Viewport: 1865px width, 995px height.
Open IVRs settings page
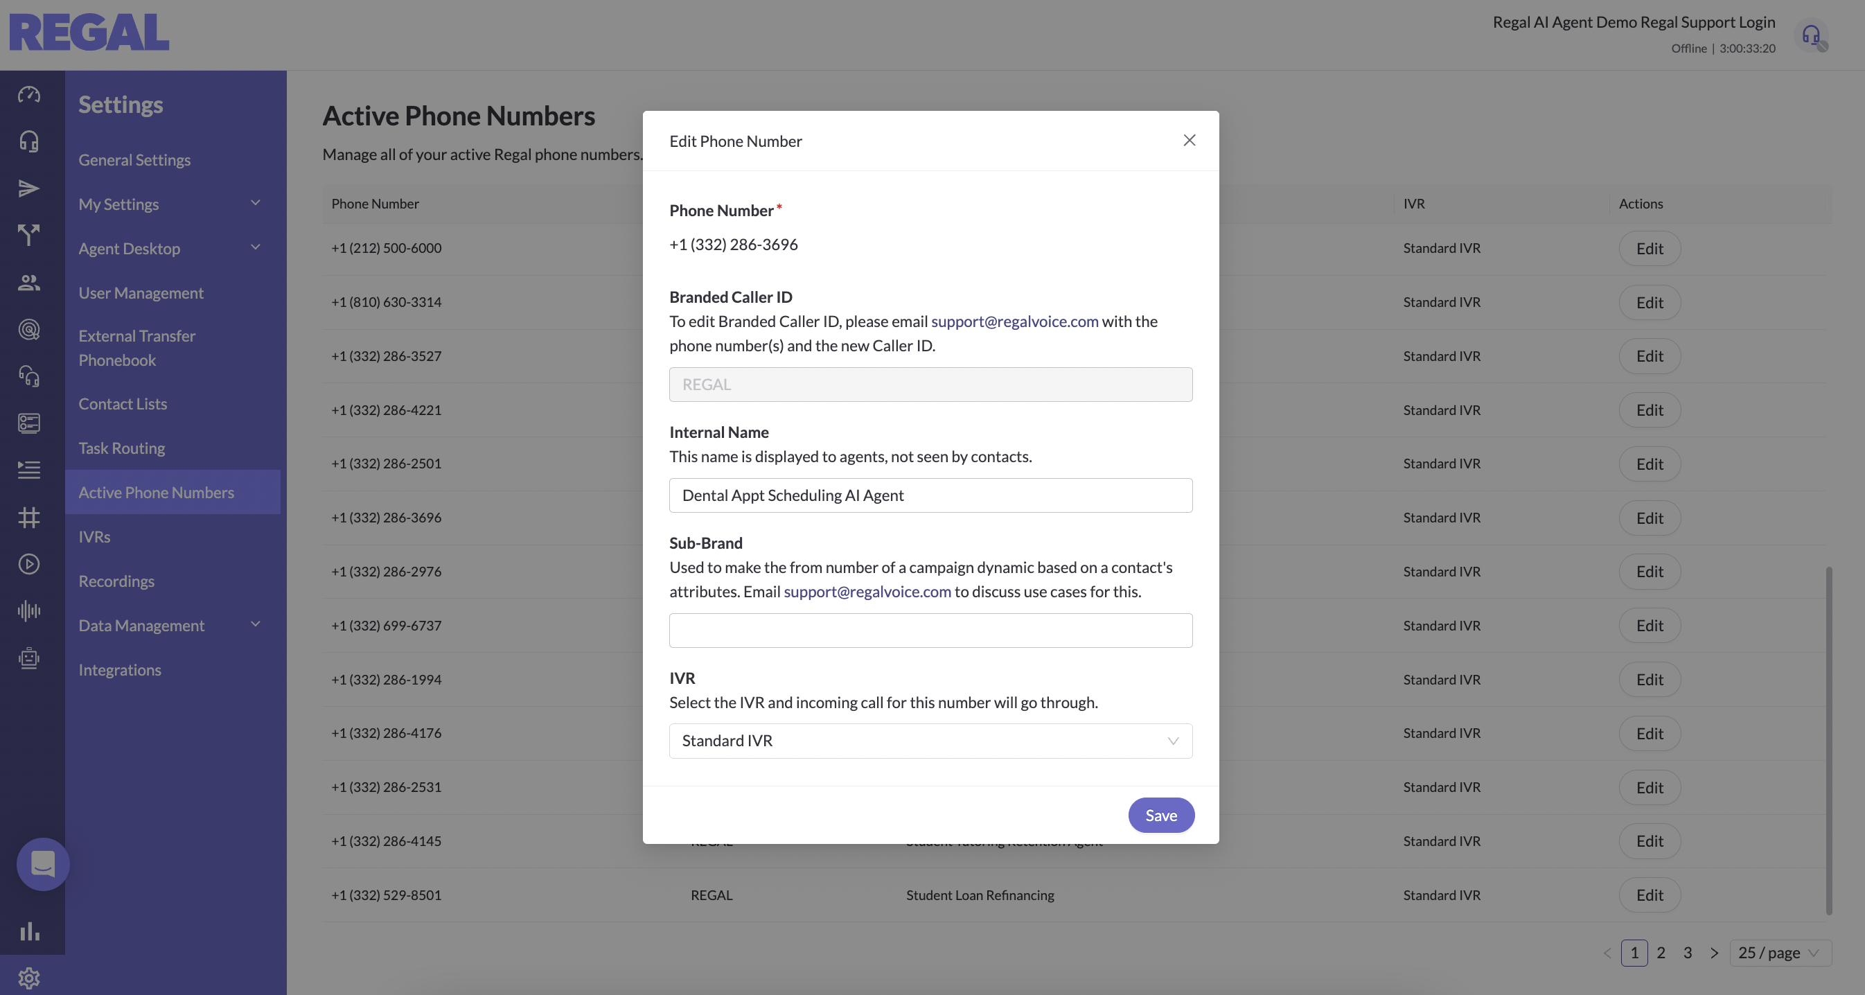click(x=94, y=536)
